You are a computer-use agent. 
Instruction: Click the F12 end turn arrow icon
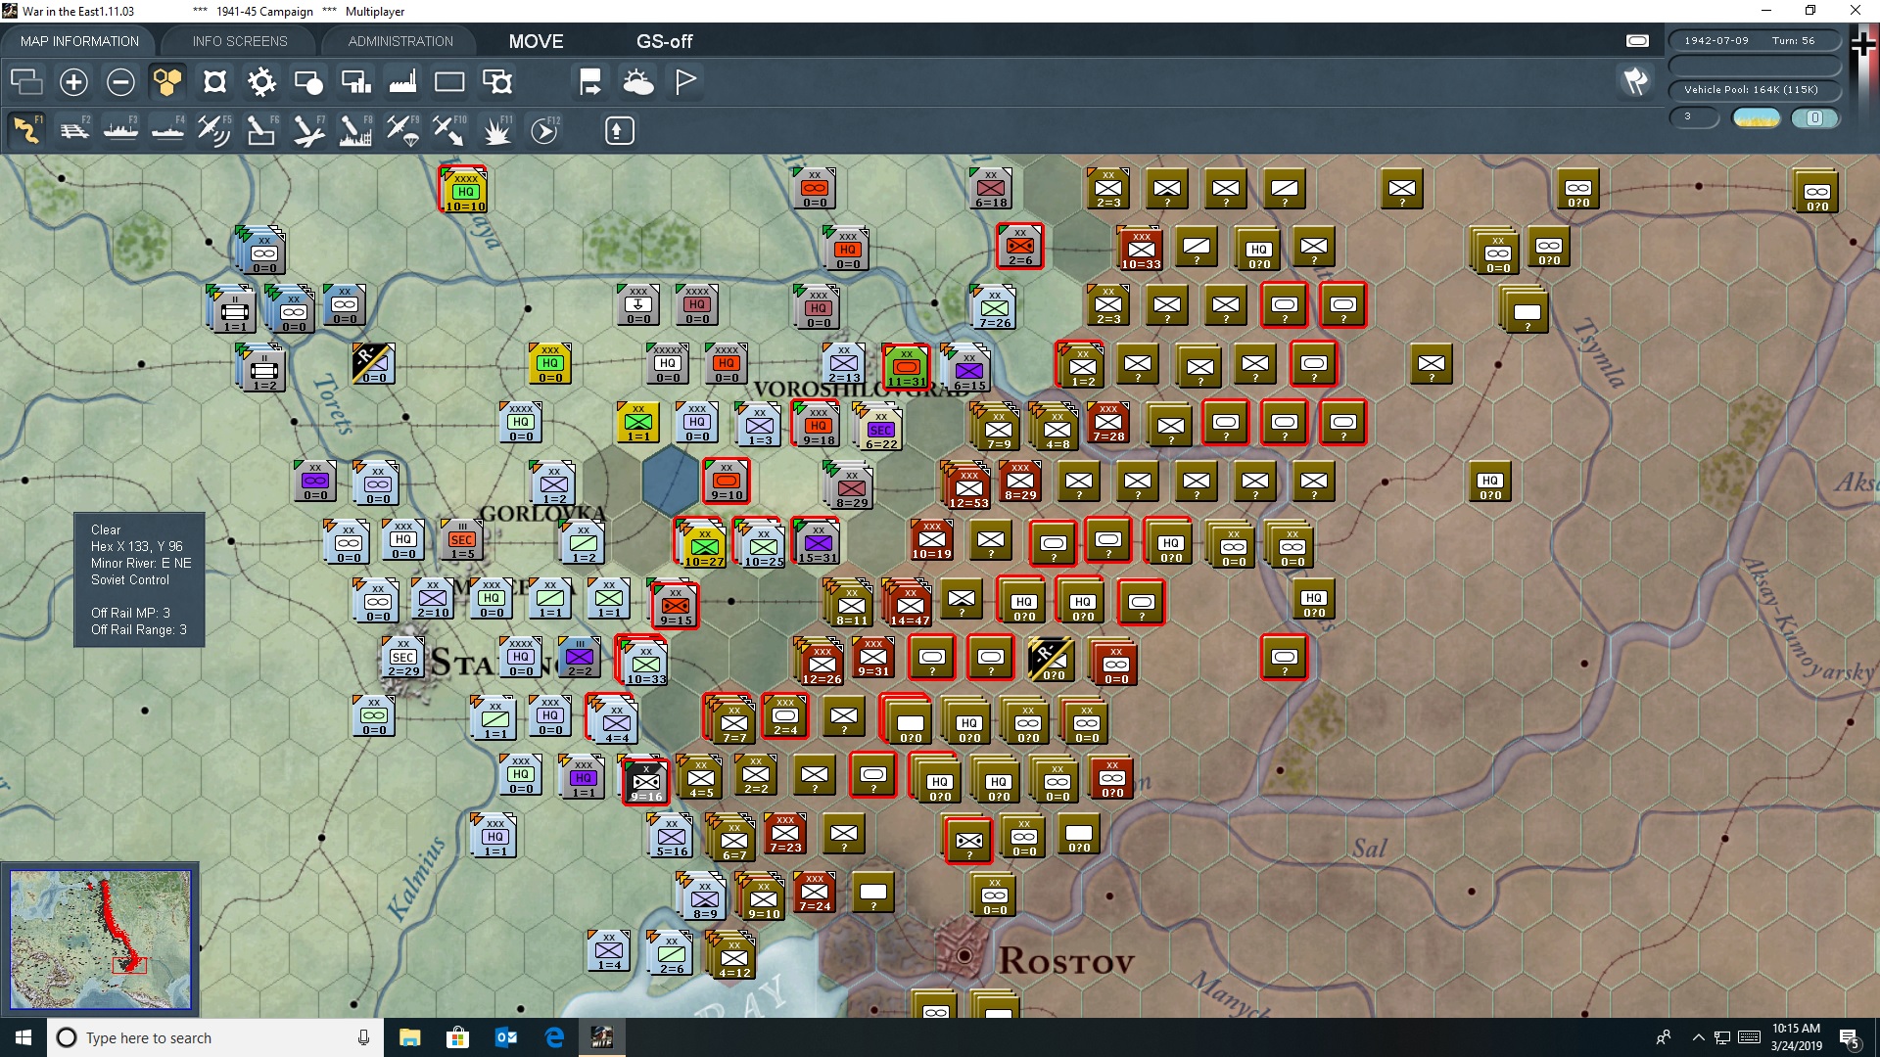[544, 129]
